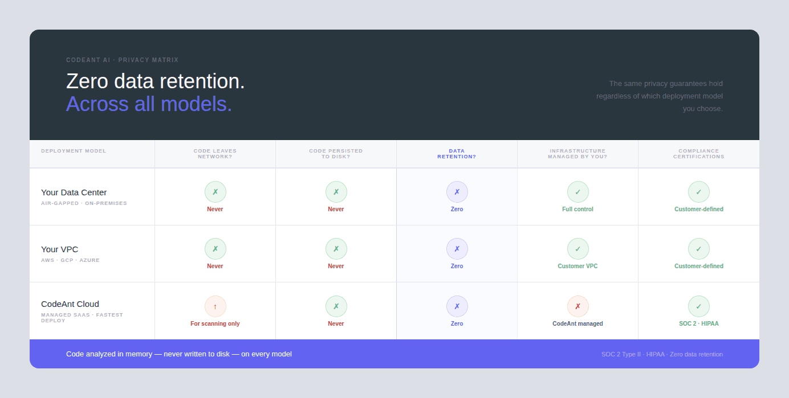789x398 pixels.
Task: Click the Zero label in Your Data Center row
Action: pyautogui.click(x=457, y=209)
